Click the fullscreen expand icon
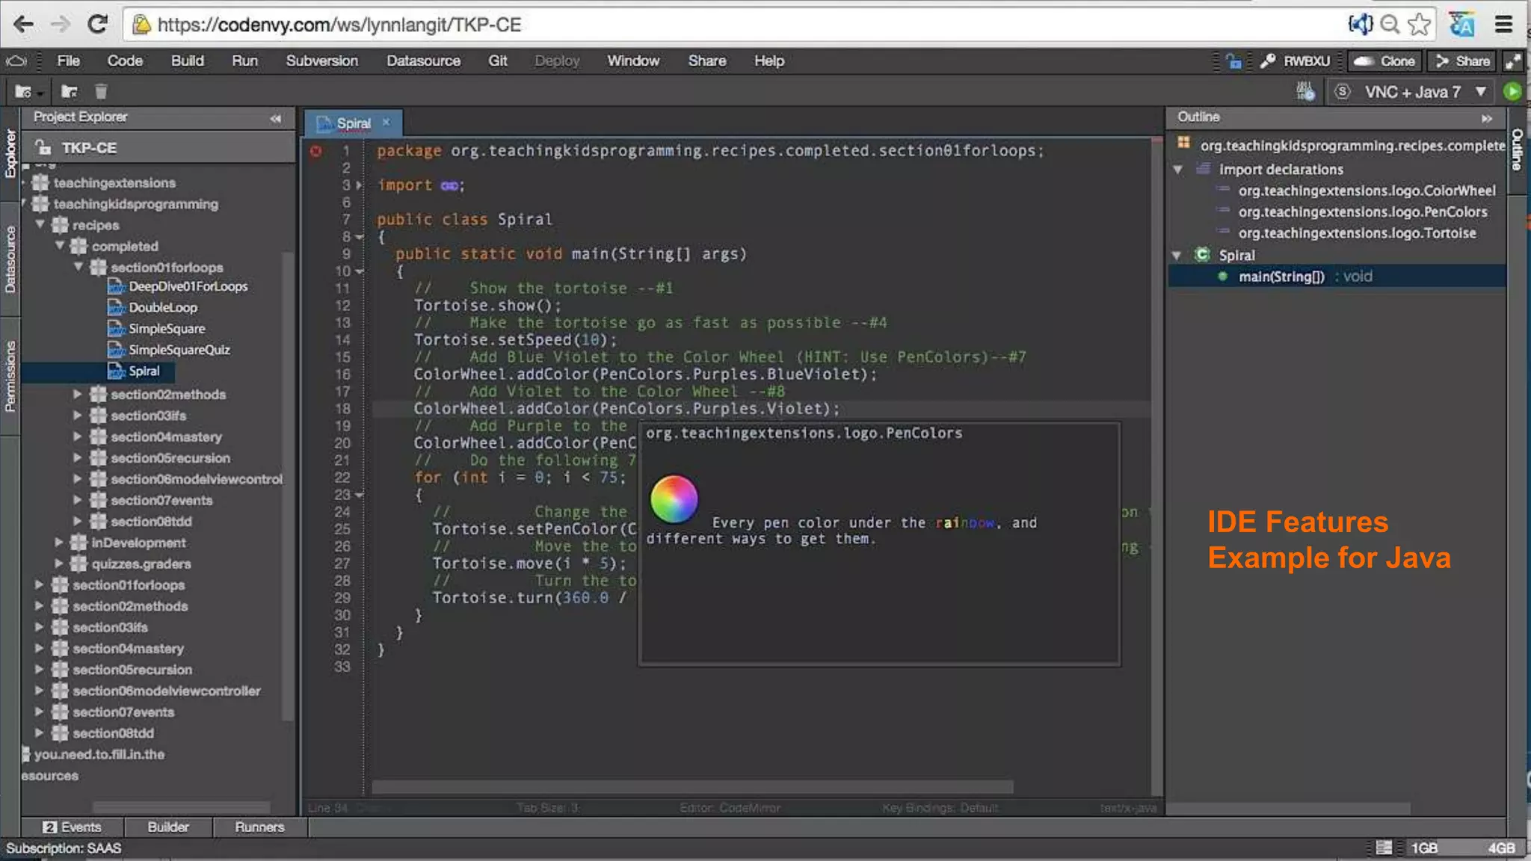The height and width of the screenshot is (861, 1531). [x=1513, y=61]
